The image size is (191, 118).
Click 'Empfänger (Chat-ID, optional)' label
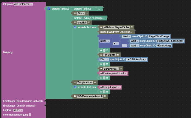tap(19, 106)
